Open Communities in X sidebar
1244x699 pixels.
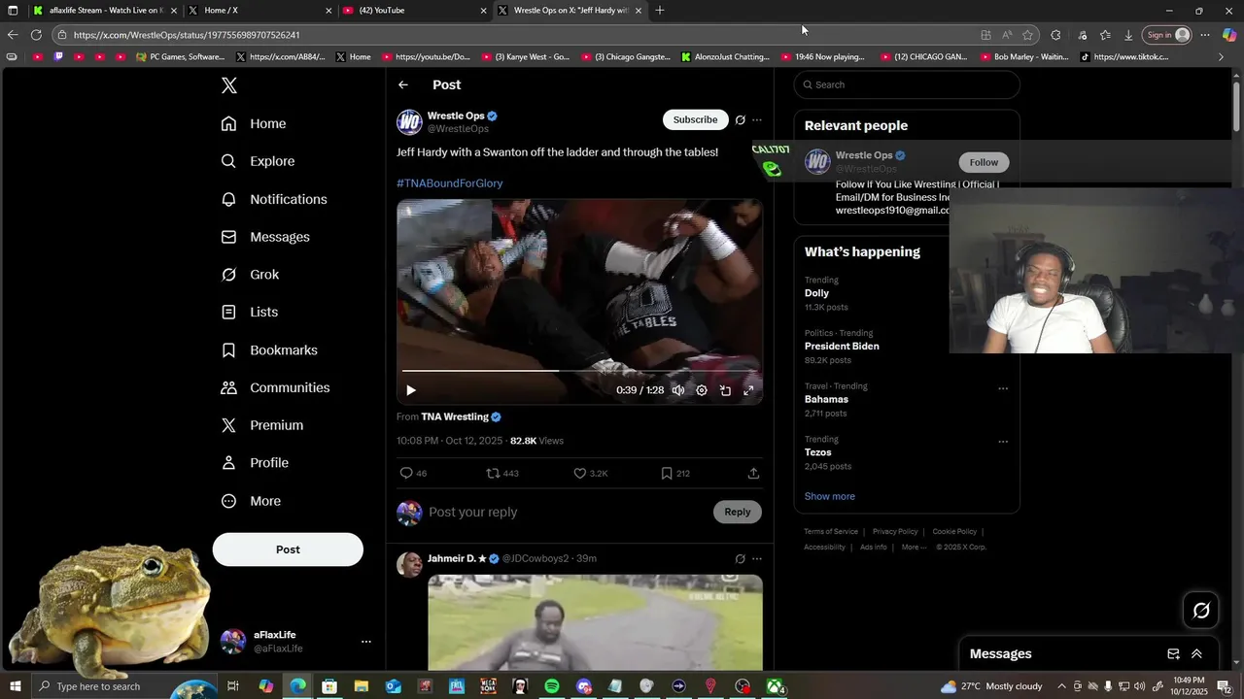click(275, 387)
